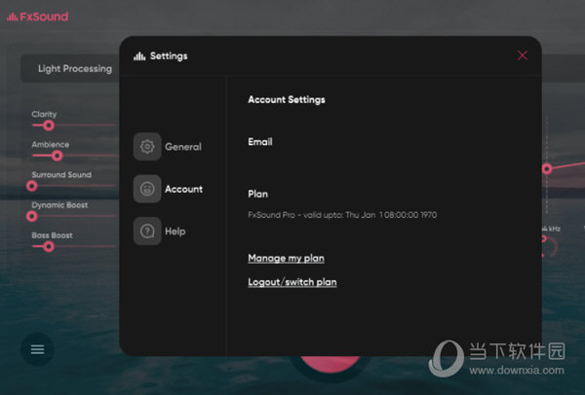This screenshot has height=395, width=585.
Task: Click the Email label
Action: [x=260, y=142]
